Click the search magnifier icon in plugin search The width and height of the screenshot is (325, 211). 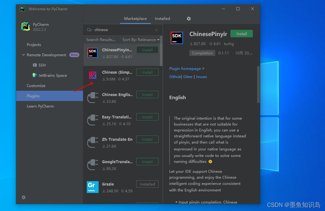(89, 30)
